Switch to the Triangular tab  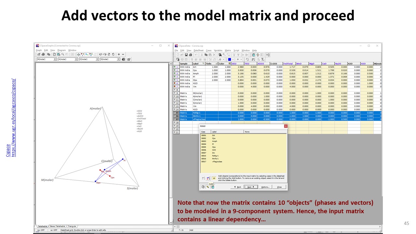pyautogui.click(x=71, y=226)
